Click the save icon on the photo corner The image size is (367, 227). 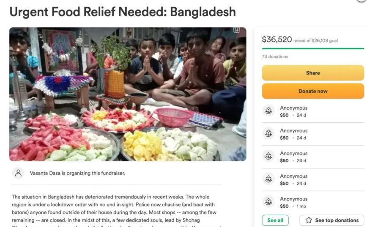click(237, 30)
